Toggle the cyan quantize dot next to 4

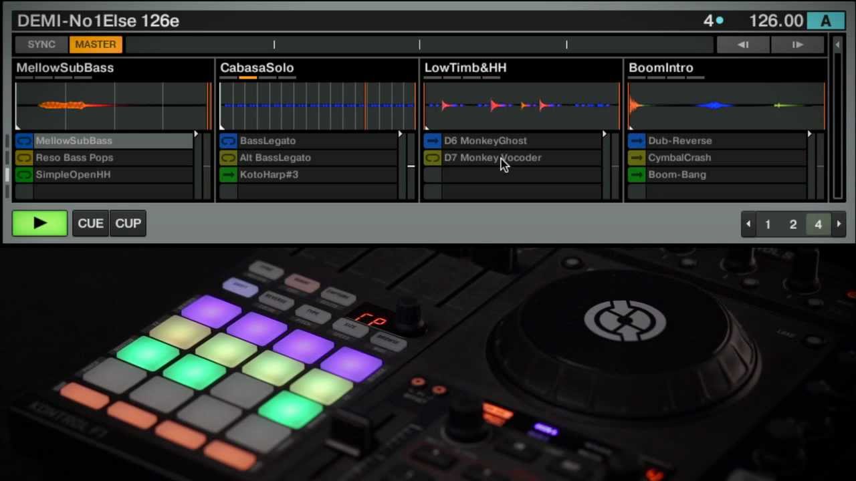(x=720, y=21)
